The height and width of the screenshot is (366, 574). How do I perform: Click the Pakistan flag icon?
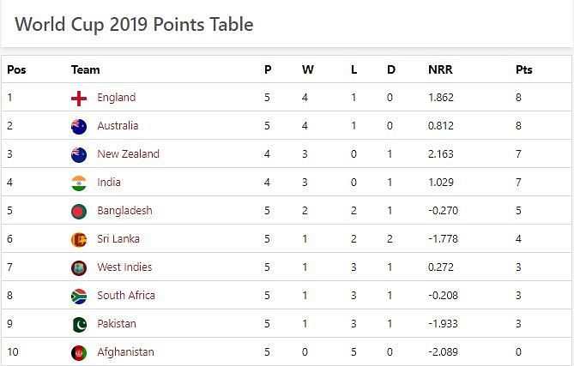[x=79, y=325]
